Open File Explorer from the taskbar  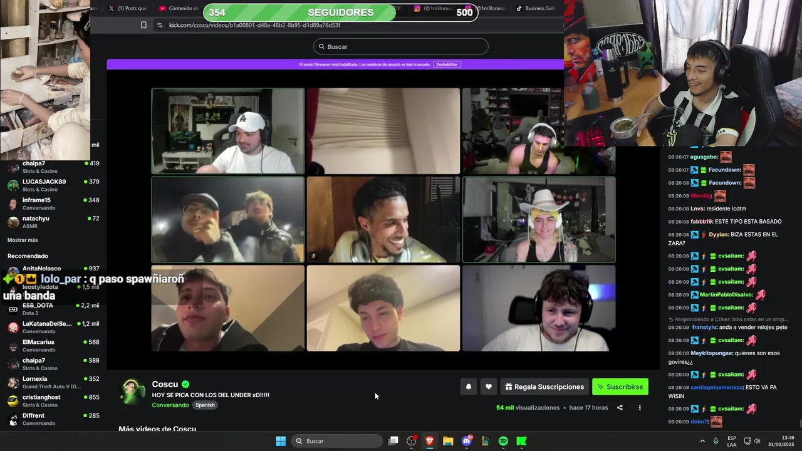pyautogui.click(x=448, y=441)
